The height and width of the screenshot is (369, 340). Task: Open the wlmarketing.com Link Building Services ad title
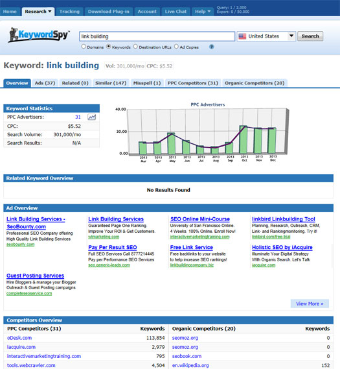tap(116, 219)
